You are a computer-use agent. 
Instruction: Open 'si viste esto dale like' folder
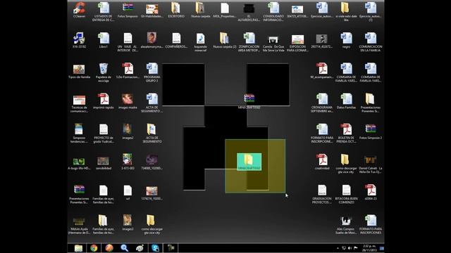346,12
